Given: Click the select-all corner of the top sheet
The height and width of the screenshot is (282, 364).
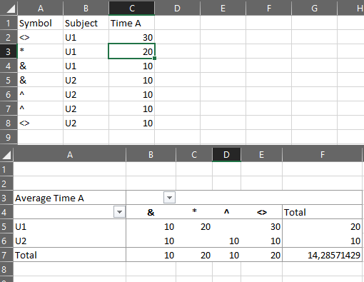Looking at the screenshot, I should pos(9,8).
